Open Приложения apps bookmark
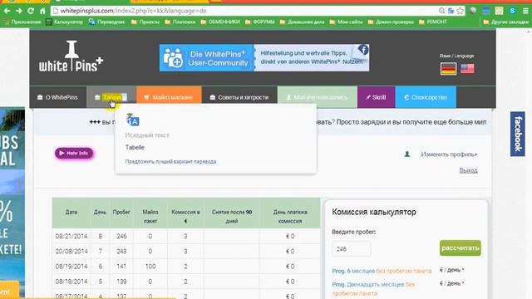This screenshot has width=532, height=299. click(22, 22)
